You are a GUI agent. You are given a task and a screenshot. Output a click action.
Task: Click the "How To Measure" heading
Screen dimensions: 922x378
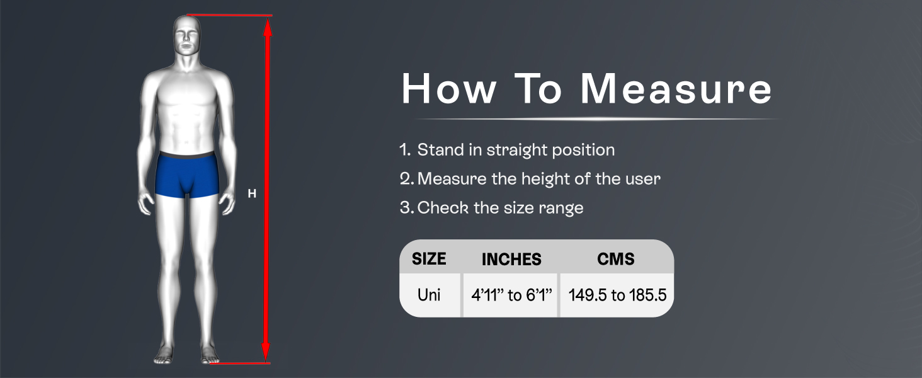click(586, 89)
